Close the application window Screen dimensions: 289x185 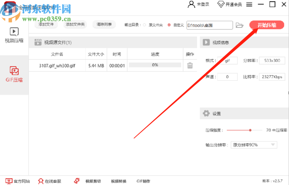tap(284, 4)
